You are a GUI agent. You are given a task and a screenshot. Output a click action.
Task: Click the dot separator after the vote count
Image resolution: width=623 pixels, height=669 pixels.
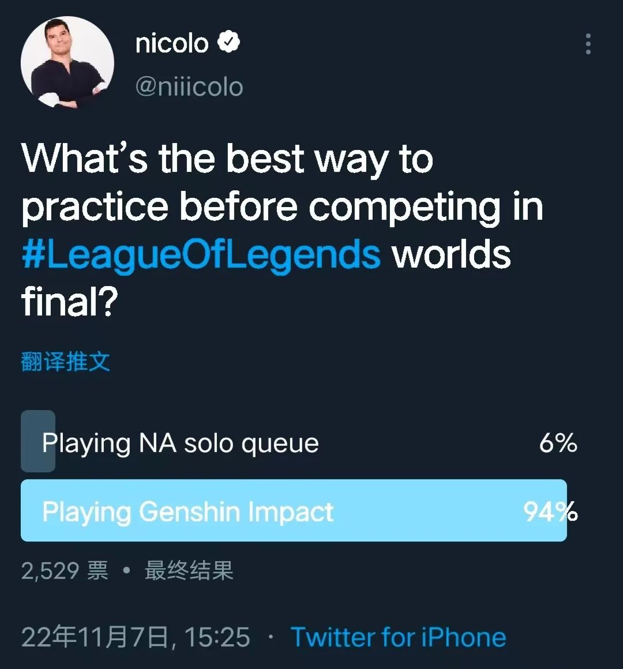point(126,571)
